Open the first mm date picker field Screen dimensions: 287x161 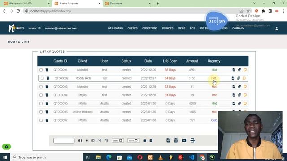click(x=117, y=140)
